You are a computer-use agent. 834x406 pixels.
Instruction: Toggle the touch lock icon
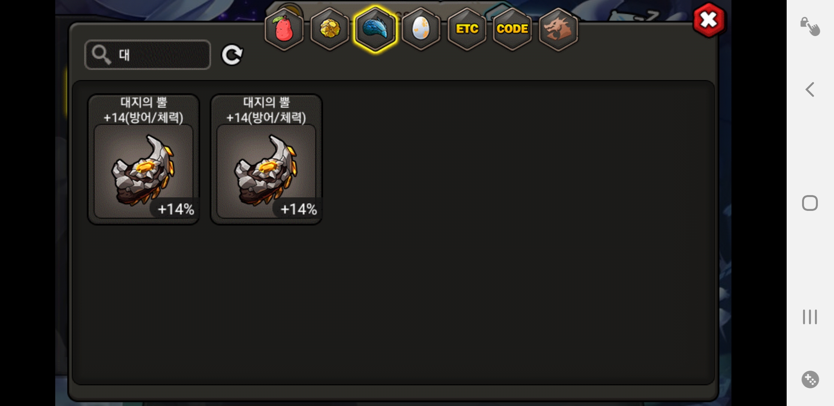(810, 26)
